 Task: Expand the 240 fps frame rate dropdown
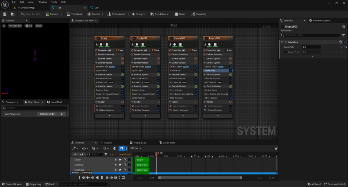136,148
